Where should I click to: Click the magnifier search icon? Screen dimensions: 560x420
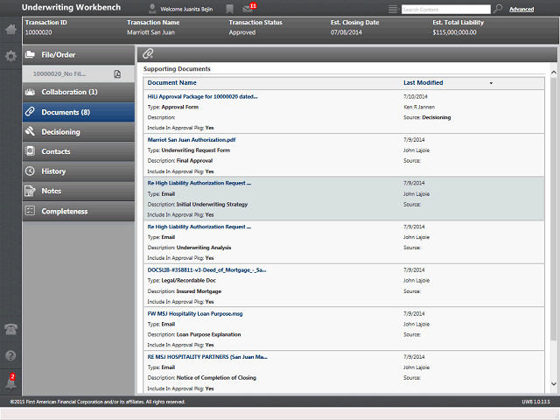(498, 9)
